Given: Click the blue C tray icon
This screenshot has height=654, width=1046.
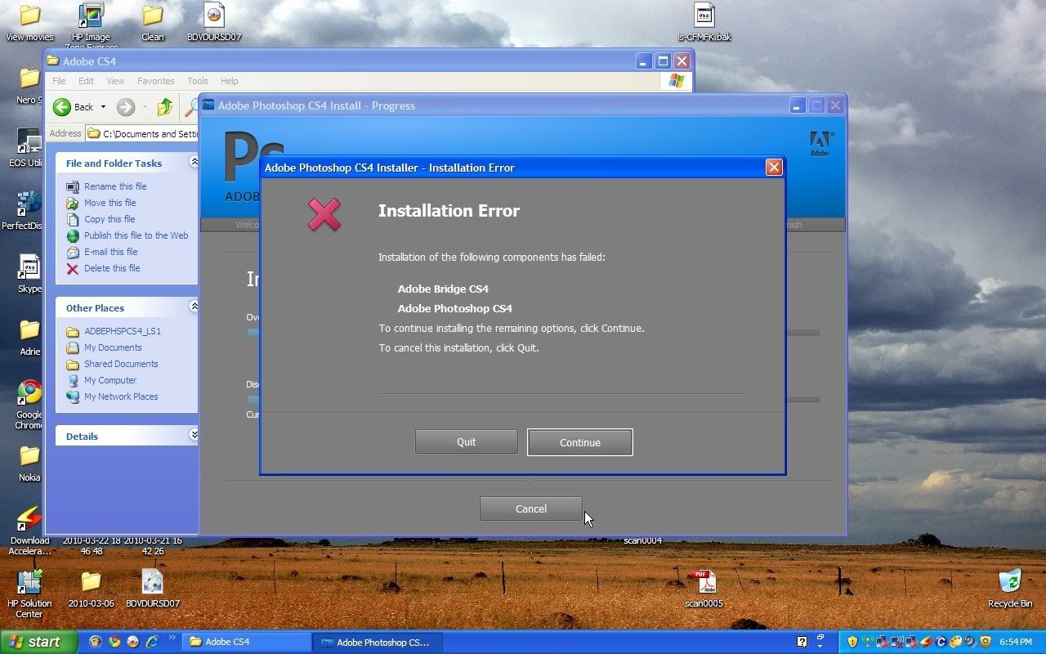Looking at the screenshot, I should click(x=941, y=642).
